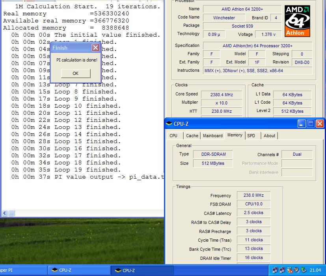Screen dimensions: 326x276
Task: Click the RAS# to CAS# Delay '3 clocks'
Action: click(x=253, y=222)
